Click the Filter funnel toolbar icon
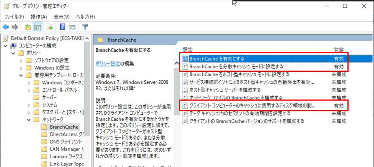This screenshot has height=167, width=374. [x=85, y=27]
